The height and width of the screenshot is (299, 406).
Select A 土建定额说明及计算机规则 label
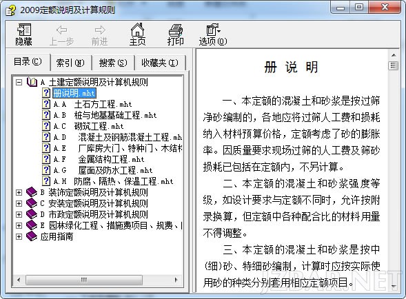coord(94,82)
